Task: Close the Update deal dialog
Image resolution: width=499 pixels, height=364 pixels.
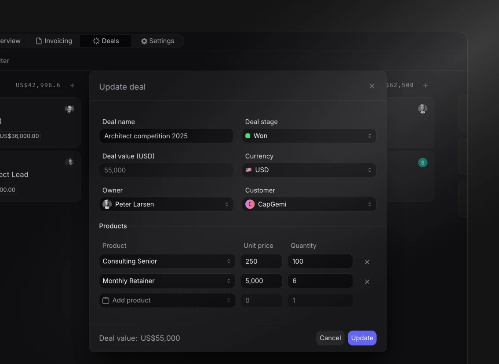Action: click(x=372, y=86)
